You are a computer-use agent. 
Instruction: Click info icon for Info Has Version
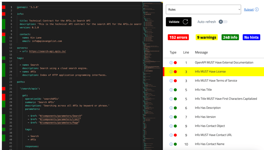click(171, 117)
